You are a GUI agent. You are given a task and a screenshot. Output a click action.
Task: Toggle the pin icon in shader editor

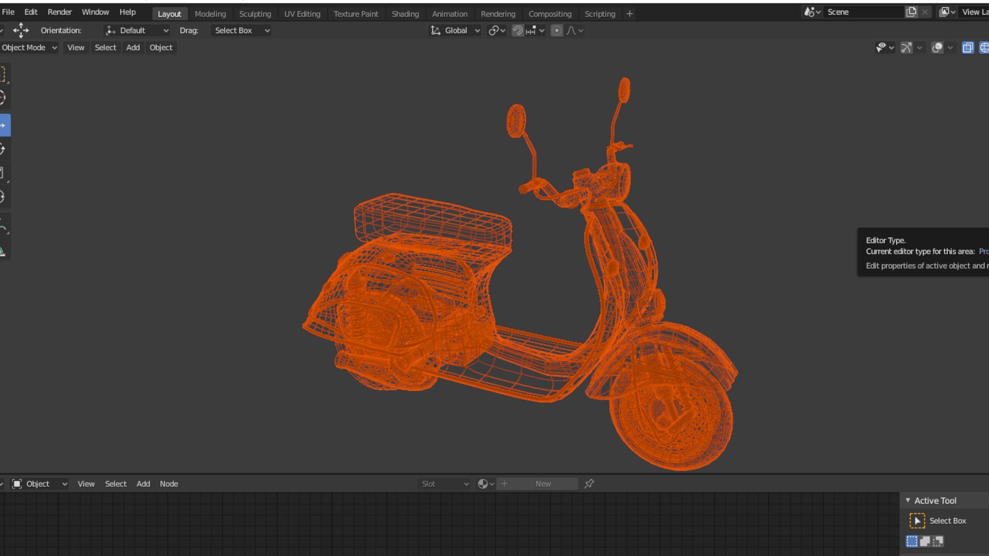pyautogui.click(x=589, y=484)
